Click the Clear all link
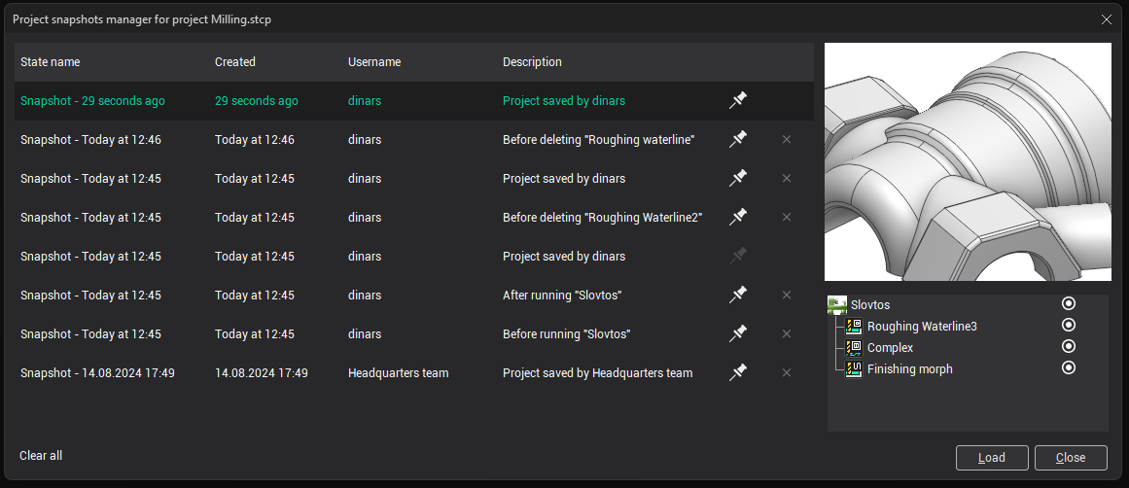 (x=41, y=456)
